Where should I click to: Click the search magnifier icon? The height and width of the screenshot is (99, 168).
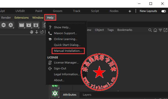150,30
